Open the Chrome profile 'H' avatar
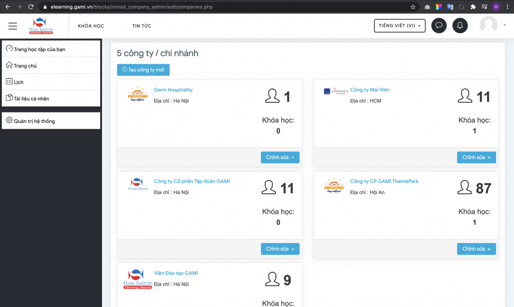This screenshot has width=514, height=307. [496, 7]
